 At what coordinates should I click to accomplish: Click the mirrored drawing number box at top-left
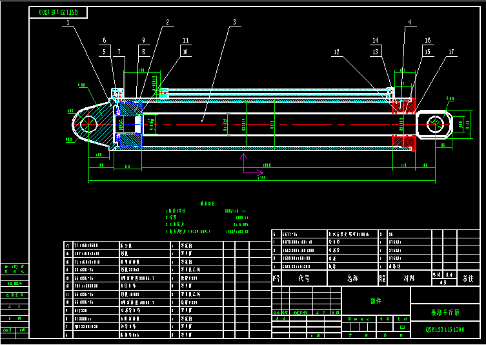click(x=58, y=12)
